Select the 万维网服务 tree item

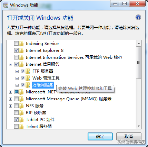pos(43,85)
